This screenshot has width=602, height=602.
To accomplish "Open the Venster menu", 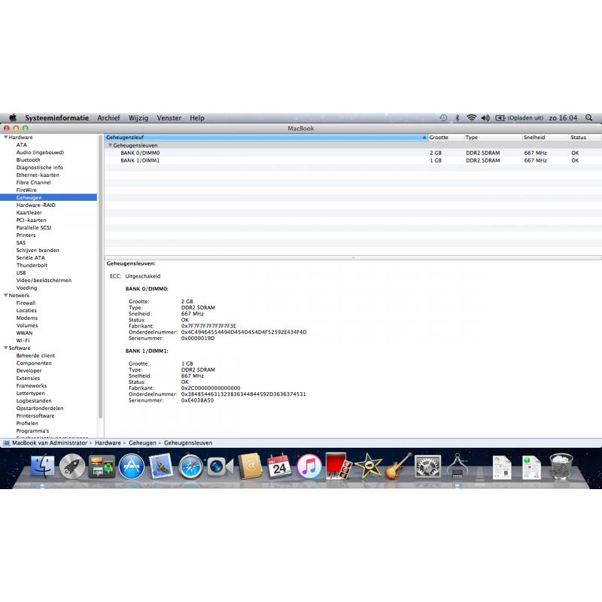I will [x=169, y=118].
